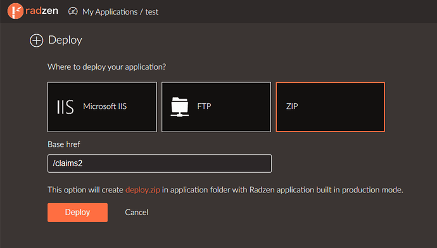Viewport: 437px width, 248px height.
Task: Click the circled plus icon beside Deploy
Action: (x=37, y=40)
